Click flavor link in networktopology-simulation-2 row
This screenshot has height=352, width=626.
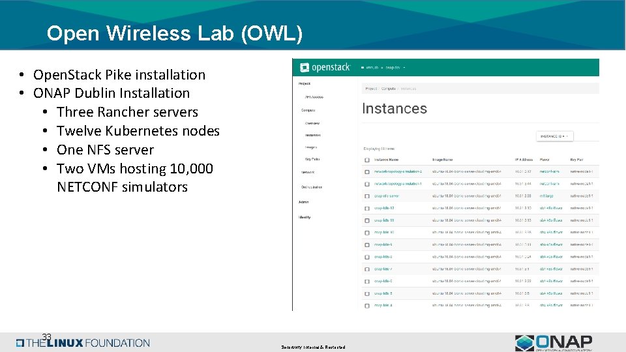pyautogui.click(x=549, y=171)
